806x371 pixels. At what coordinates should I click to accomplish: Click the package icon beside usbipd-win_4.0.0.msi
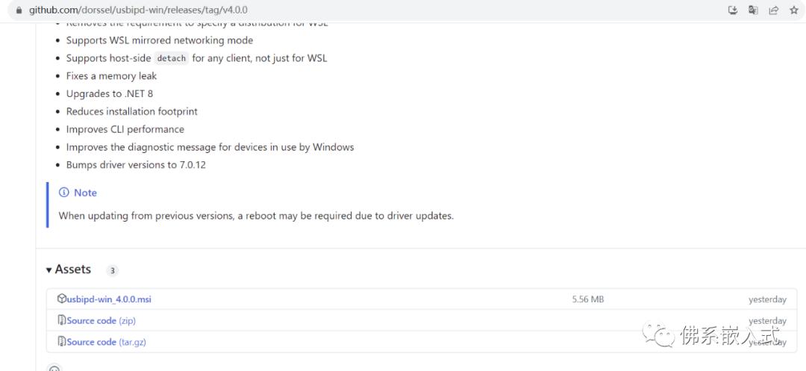[62, 299]
